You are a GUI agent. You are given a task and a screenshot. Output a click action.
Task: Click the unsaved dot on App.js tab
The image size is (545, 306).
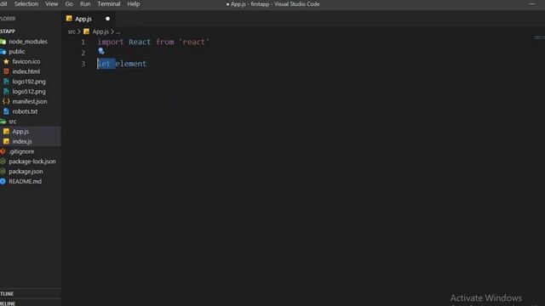[x=108, y=19]
